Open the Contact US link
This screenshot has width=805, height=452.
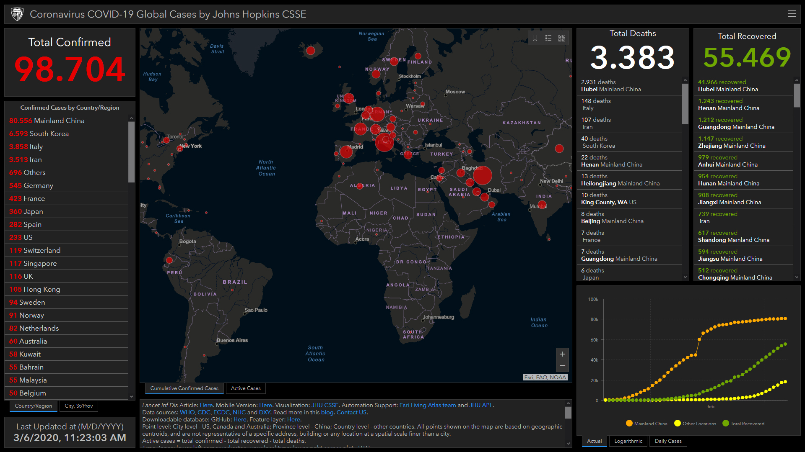pyautogui.click(x=351, y=412)
